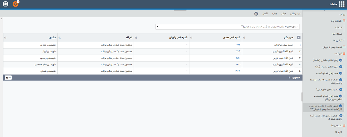This screenshot has height=137, width=347.
Task: Open the table columns menu dropdown button
Action: point(299,38)
